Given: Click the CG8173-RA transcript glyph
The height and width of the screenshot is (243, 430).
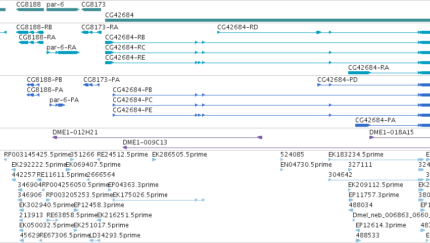Looking at the screenshot, I should click(x=91, y=32).
